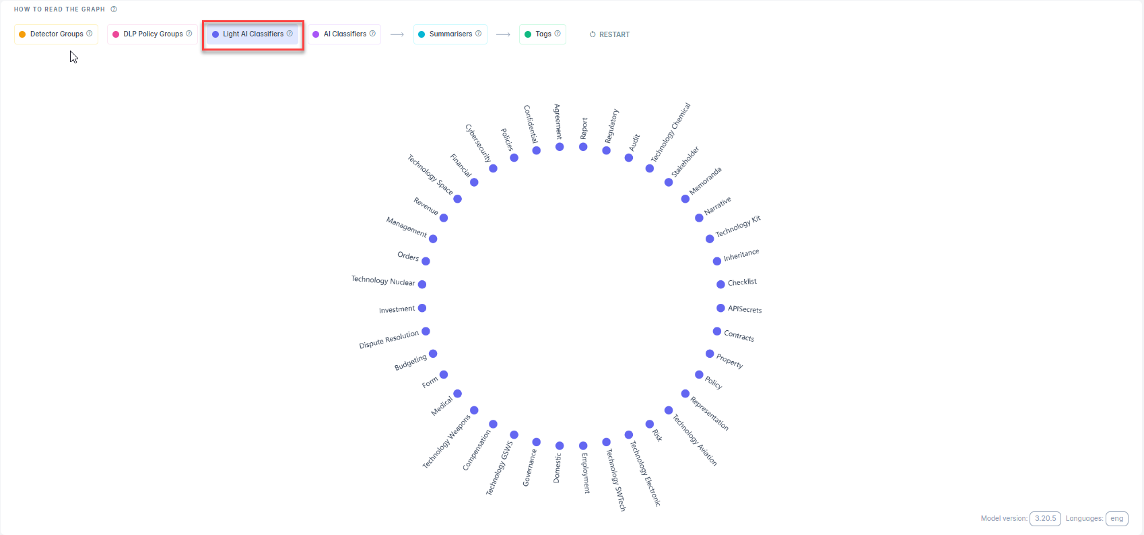Image resolution: width=1144 pixels, height=535 pixels.
Task: Toggle the DLP Policy Groups filter
Action: 149,34
